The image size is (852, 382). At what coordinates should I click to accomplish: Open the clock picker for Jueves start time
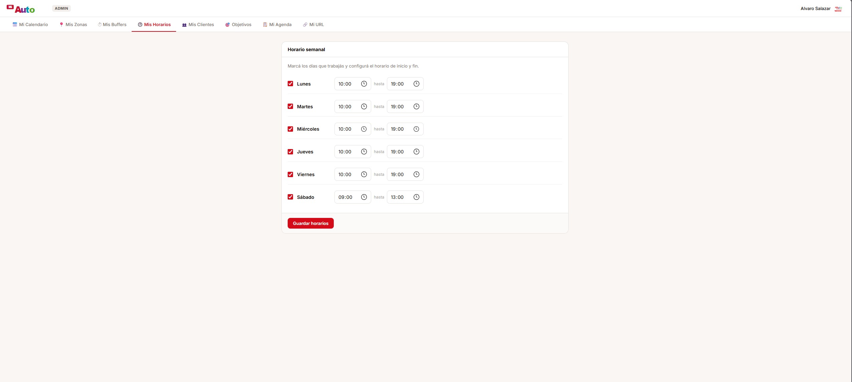point(364,152)
